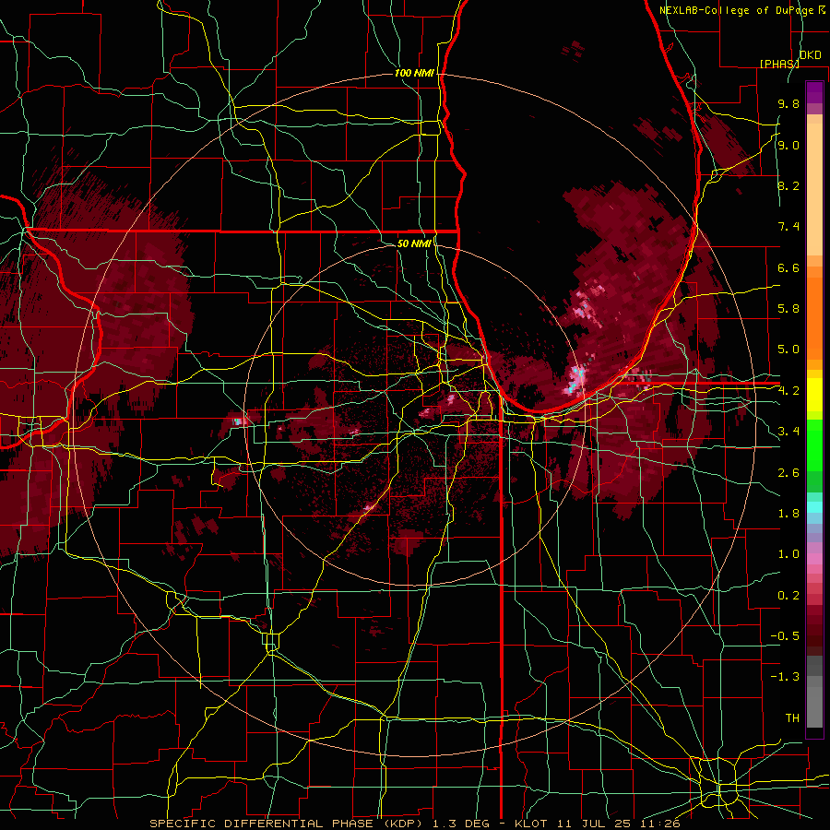Click the TH threshold label on the scale

[792, 718]
